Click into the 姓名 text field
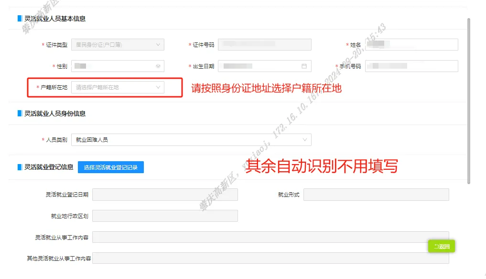486x279 pixels. point(411,45)
